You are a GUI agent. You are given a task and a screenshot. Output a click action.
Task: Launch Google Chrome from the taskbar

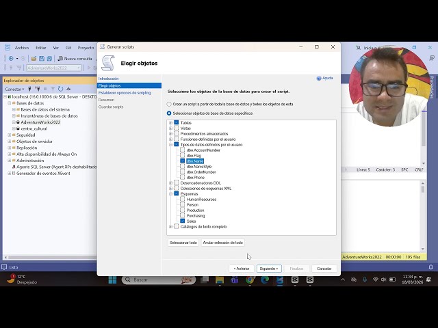coord(249,279)
